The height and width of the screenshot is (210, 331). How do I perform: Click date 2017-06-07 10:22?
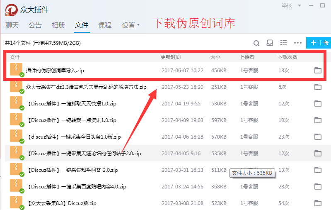point(182,71)
